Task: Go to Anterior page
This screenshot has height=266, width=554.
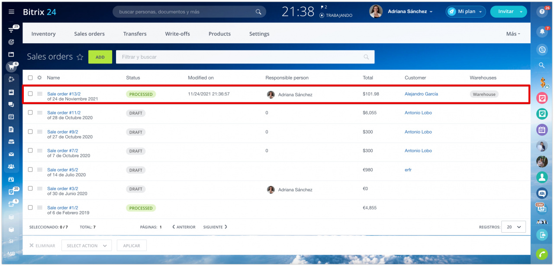Action: pos(184,227)
